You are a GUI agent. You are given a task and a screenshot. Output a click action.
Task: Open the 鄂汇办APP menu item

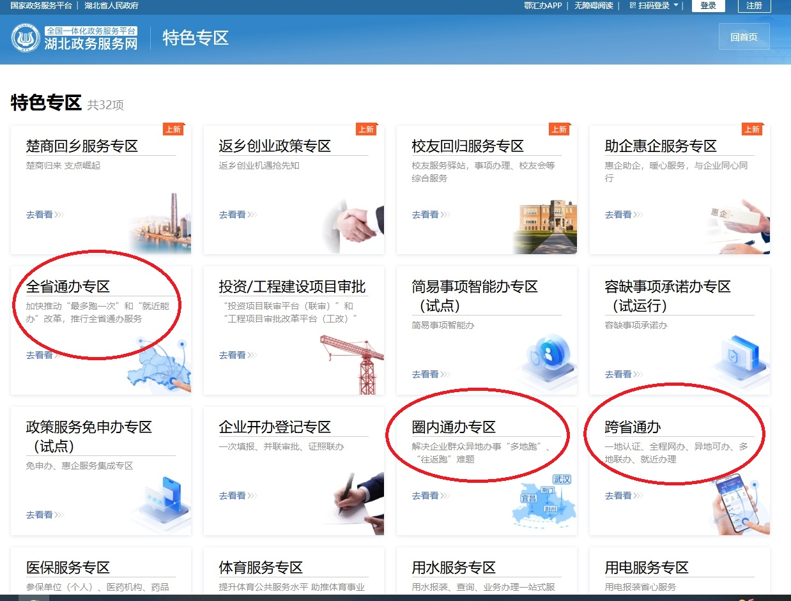(x=542, y=6)
